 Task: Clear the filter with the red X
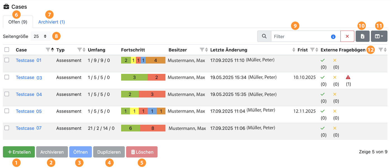(x=347, y=36)
